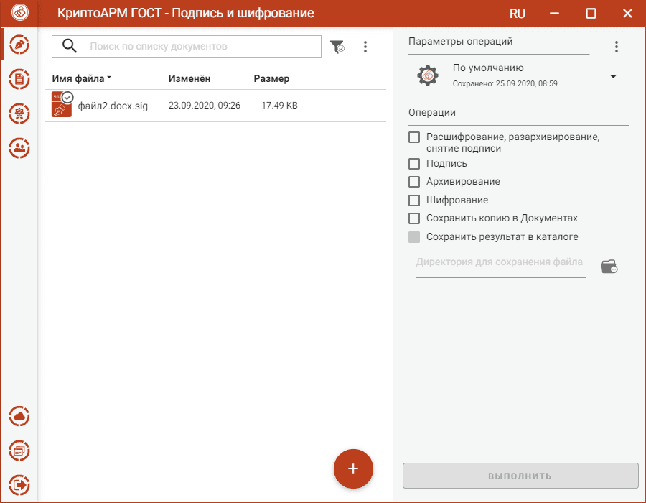Switch the RU language selector
Viewport: 646px width, 503px height.
517,14
